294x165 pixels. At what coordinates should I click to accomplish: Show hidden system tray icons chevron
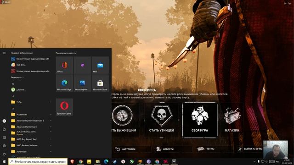click(254, 162)
